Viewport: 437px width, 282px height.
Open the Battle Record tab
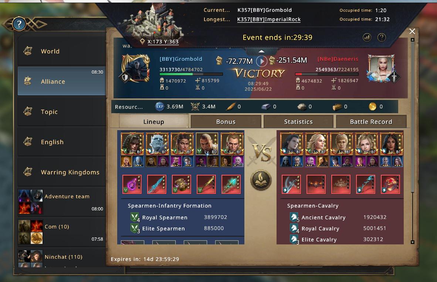[371, 122]
